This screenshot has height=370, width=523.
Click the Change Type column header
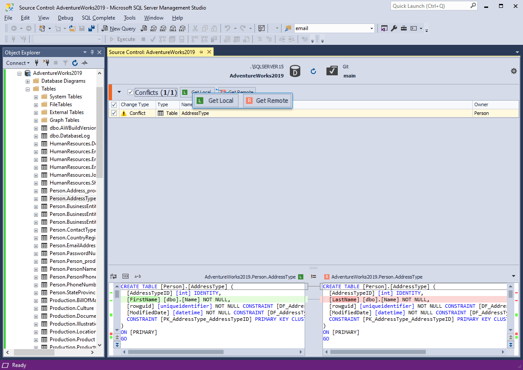[x=137, y=104]
